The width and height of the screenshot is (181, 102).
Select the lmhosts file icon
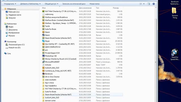(x=43, y=65)
